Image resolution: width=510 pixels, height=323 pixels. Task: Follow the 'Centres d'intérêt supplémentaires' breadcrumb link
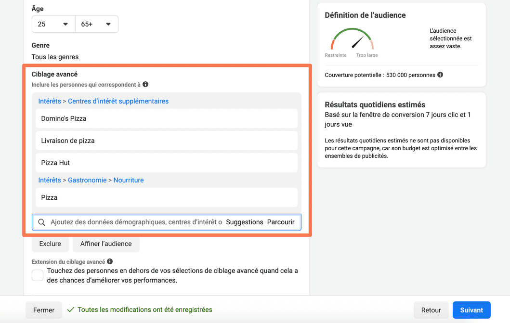tap(118, 101)
